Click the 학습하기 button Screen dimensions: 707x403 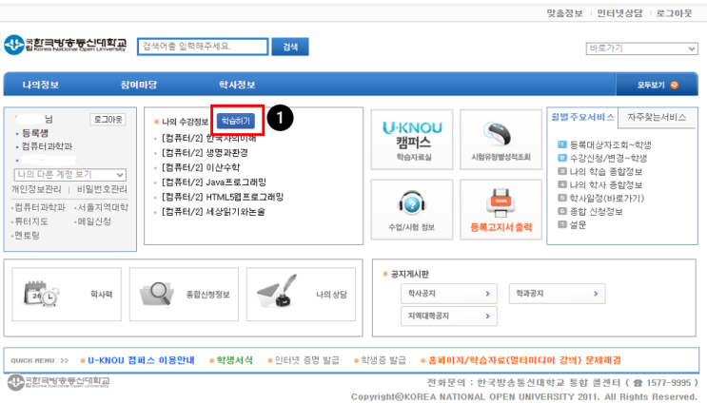pos(236,121)
